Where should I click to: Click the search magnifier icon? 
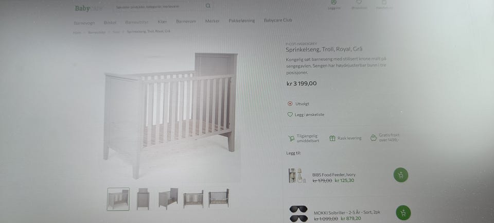pyautogui.click(x=208, y=6)
